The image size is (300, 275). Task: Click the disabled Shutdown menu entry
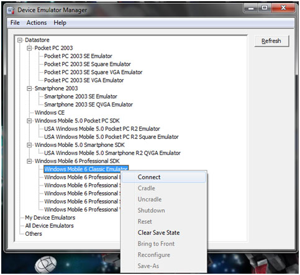[x=164, y=210]
